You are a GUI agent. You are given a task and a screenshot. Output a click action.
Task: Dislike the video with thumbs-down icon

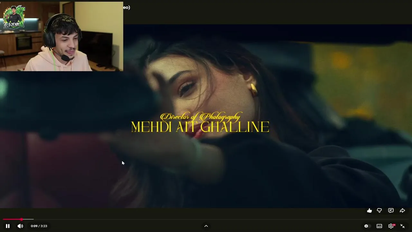point(379,210)
